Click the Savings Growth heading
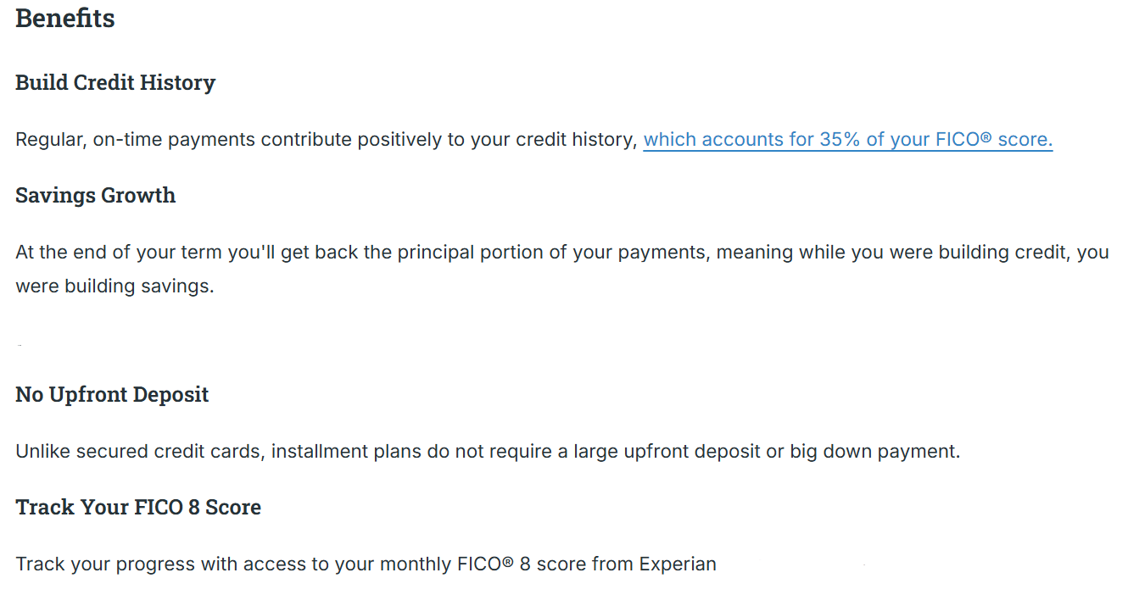 pos(96,196)
